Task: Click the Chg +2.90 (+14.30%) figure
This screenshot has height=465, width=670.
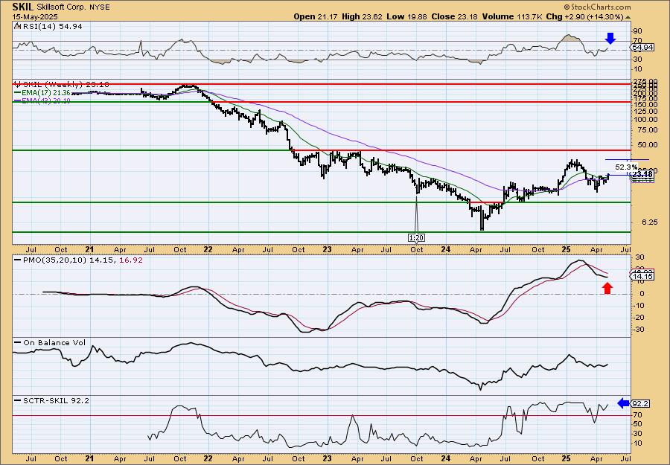Action: [588, 16]
